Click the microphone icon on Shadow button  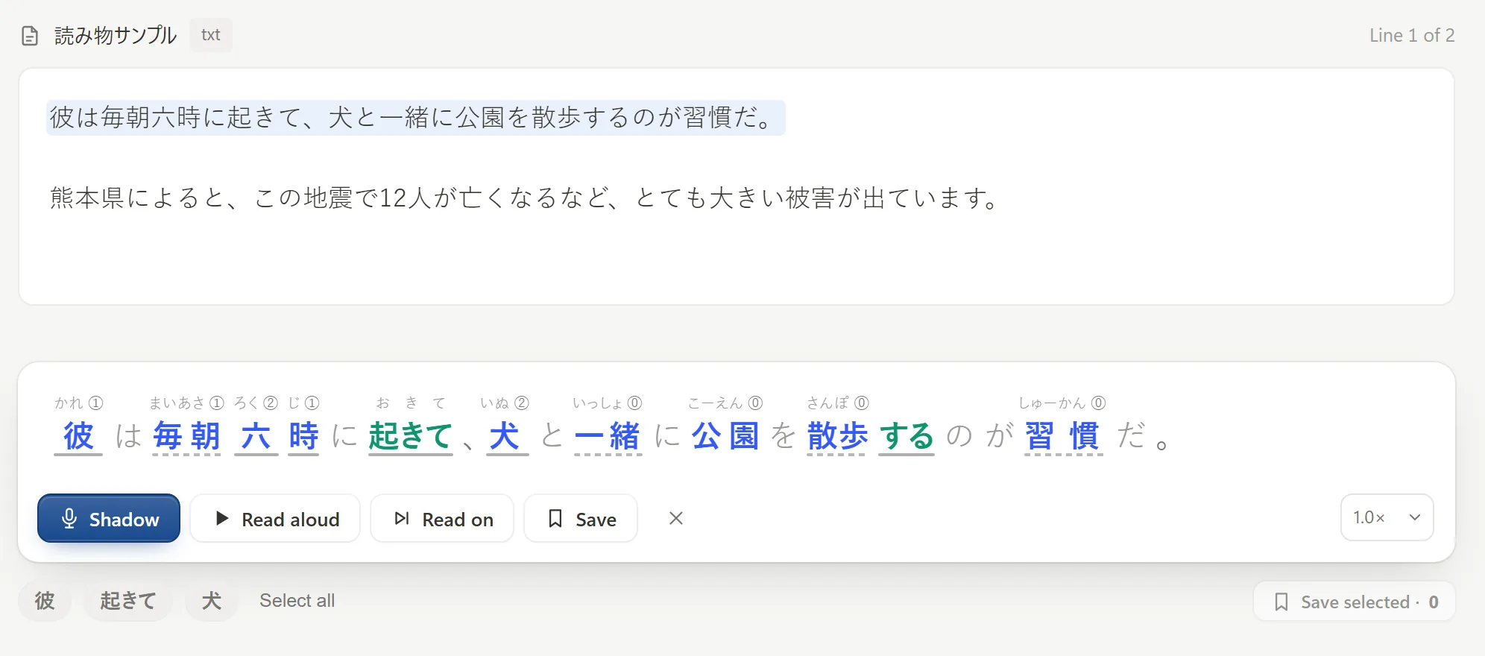(69, 518)
